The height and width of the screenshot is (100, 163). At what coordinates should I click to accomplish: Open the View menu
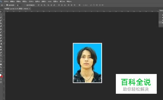pyautogui.click(x=55, y=1)
